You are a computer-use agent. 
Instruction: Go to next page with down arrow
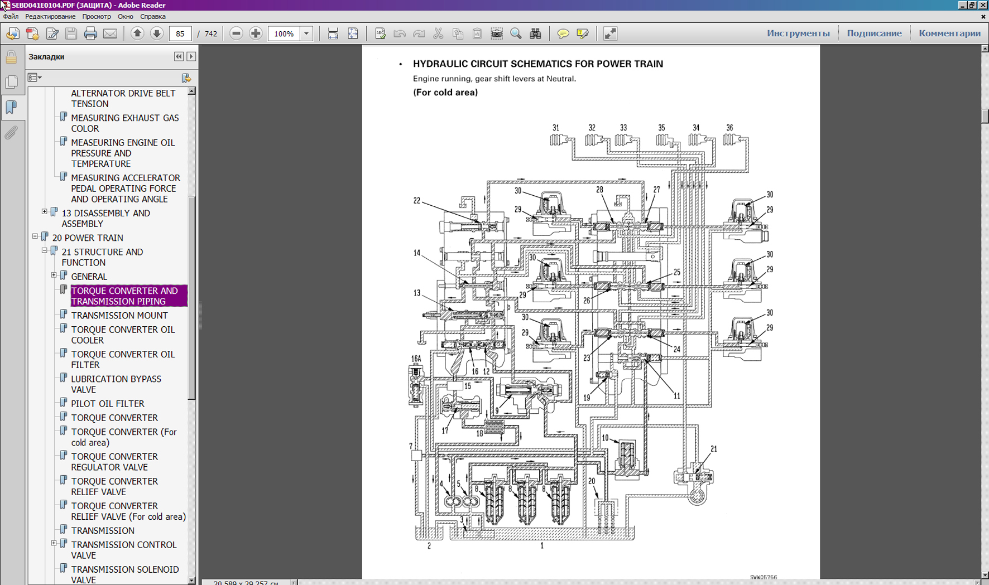coord(157,33)
